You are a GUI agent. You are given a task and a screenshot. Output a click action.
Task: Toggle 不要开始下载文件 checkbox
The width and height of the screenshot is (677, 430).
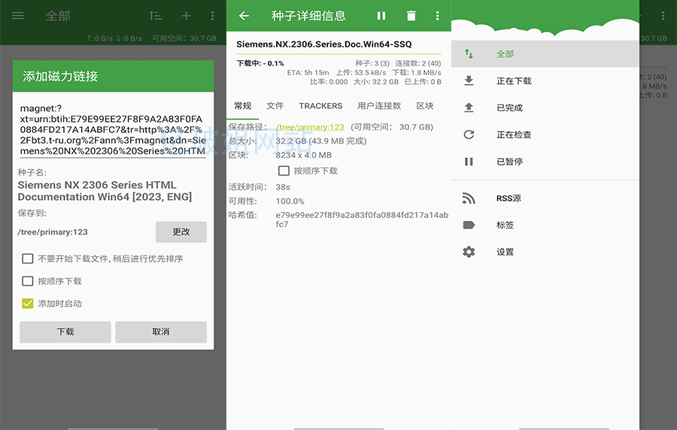[28, 259]
